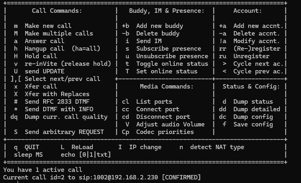Click "Add new accnt." entry
Screen dimensions: 301x183
258,26
